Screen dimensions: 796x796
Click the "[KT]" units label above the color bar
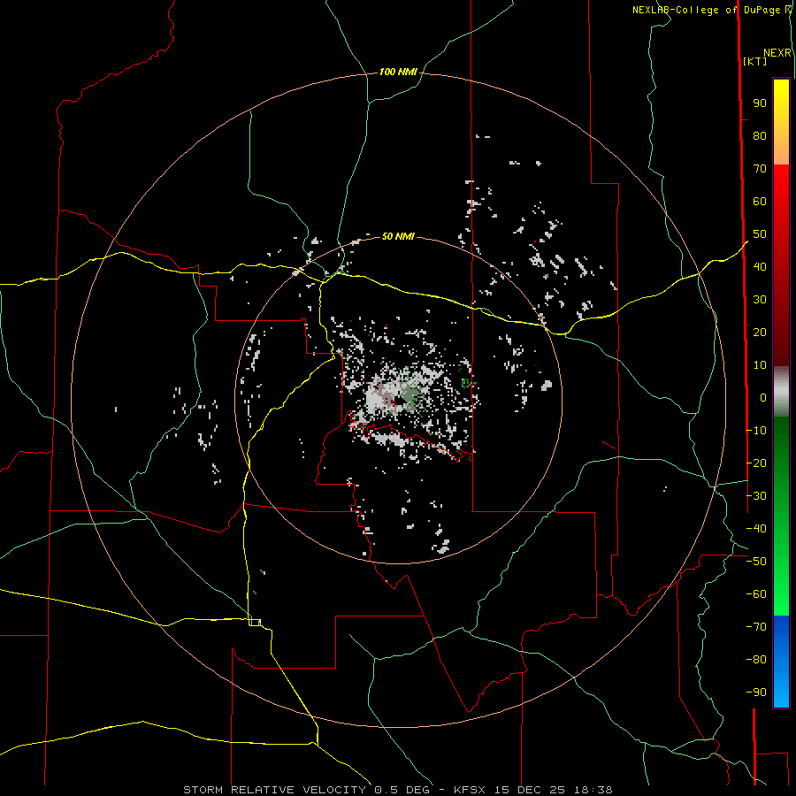coord(754,61)
